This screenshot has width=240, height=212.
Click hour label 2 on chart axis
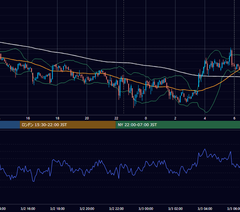point(175,118)
